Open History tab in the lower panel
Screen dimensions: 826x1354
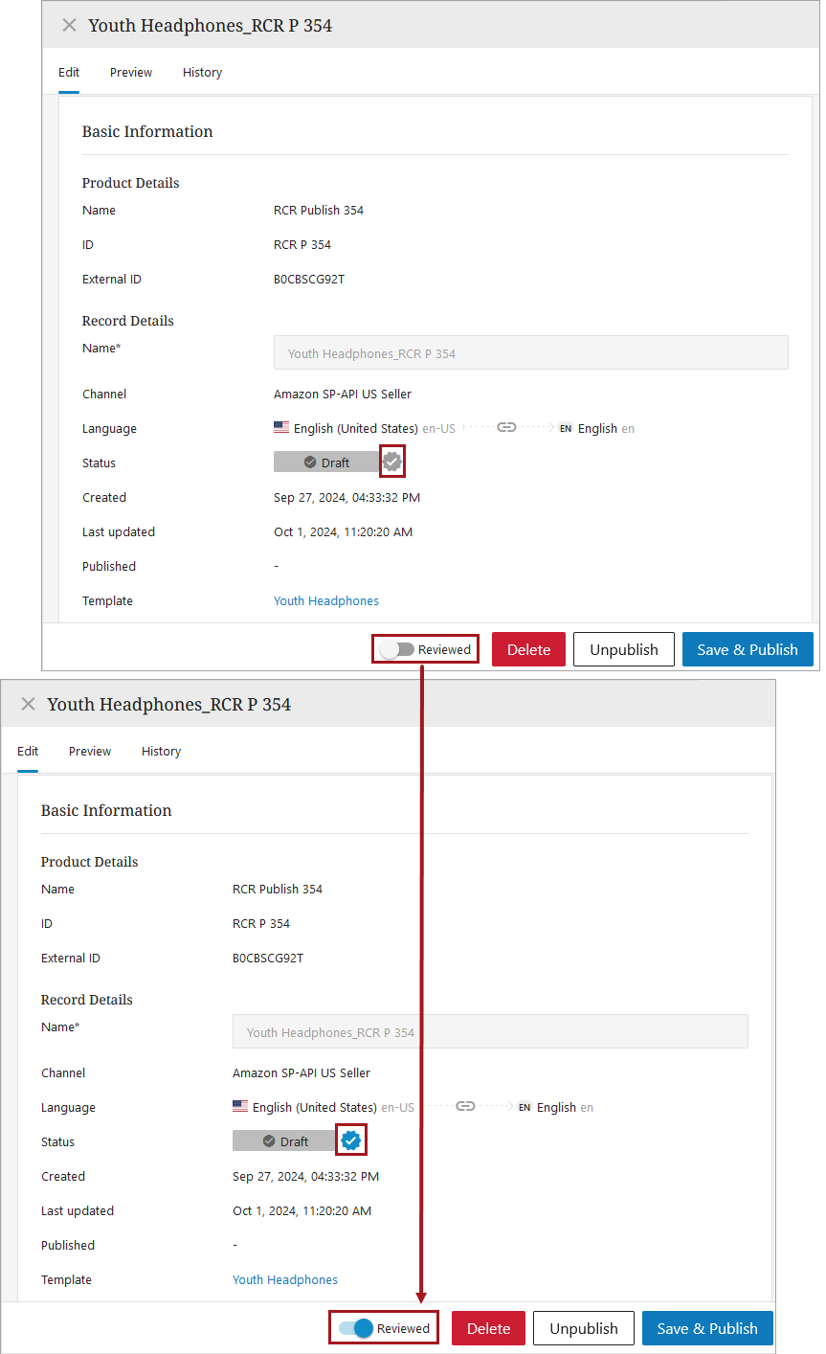161,752
